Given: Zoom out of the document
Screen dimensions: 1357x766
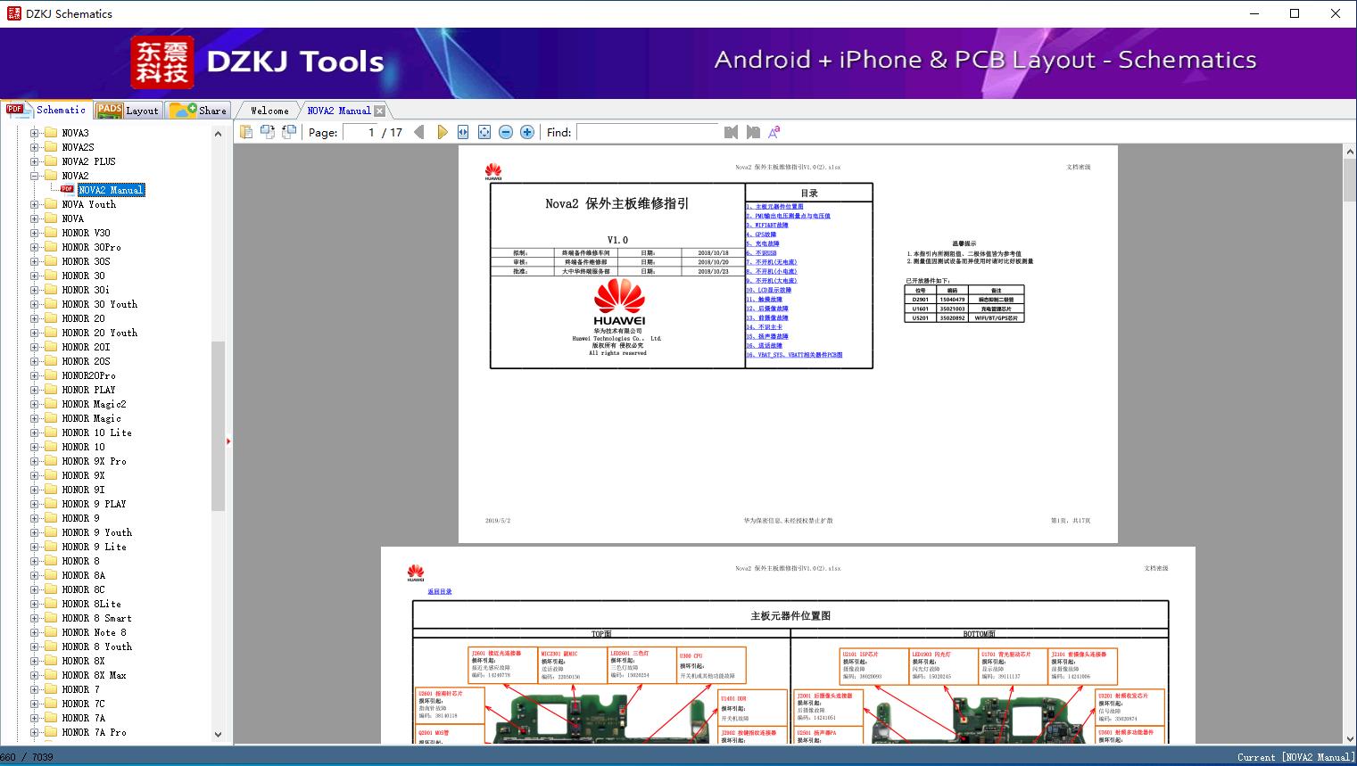Looking at the screenshot, I should [506, 132].
